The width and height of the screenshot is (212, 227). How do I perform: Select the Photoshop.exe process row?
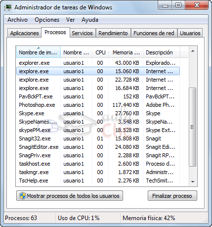pyautogui.click(x=98, y=105)
